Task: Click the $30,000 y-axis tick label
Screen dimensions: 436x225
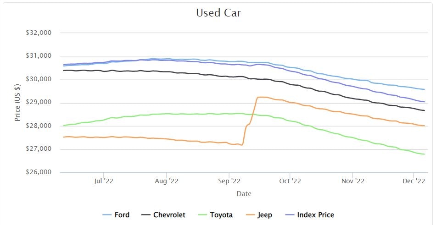Action: pyautogui.click(x=39, y=79)
